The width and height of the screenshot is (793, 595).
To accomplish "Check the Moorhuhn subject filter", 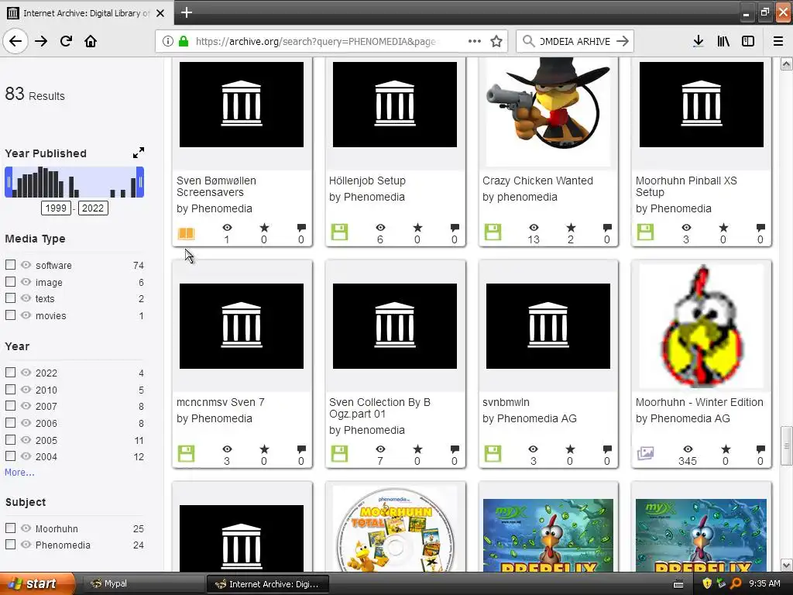I will click(10, 528).
